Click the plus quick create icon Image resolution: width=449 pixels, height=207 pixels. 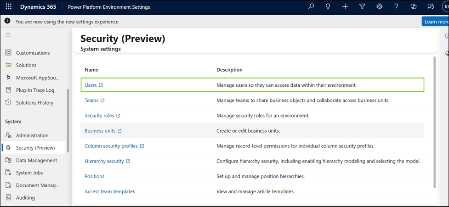[x=345, y=7]
